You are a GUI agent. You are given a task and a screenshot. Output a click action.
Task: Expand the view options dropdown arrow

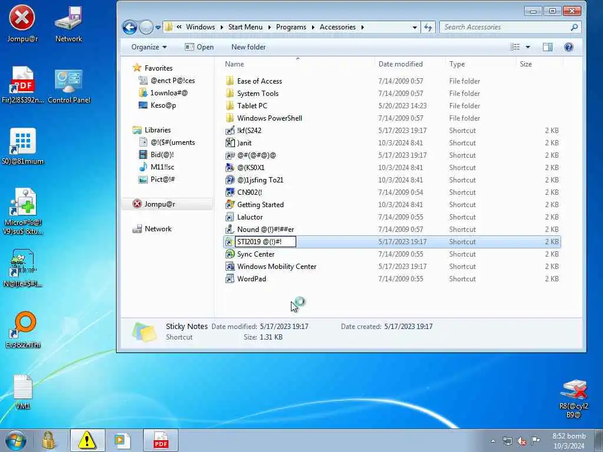(528, 47)
